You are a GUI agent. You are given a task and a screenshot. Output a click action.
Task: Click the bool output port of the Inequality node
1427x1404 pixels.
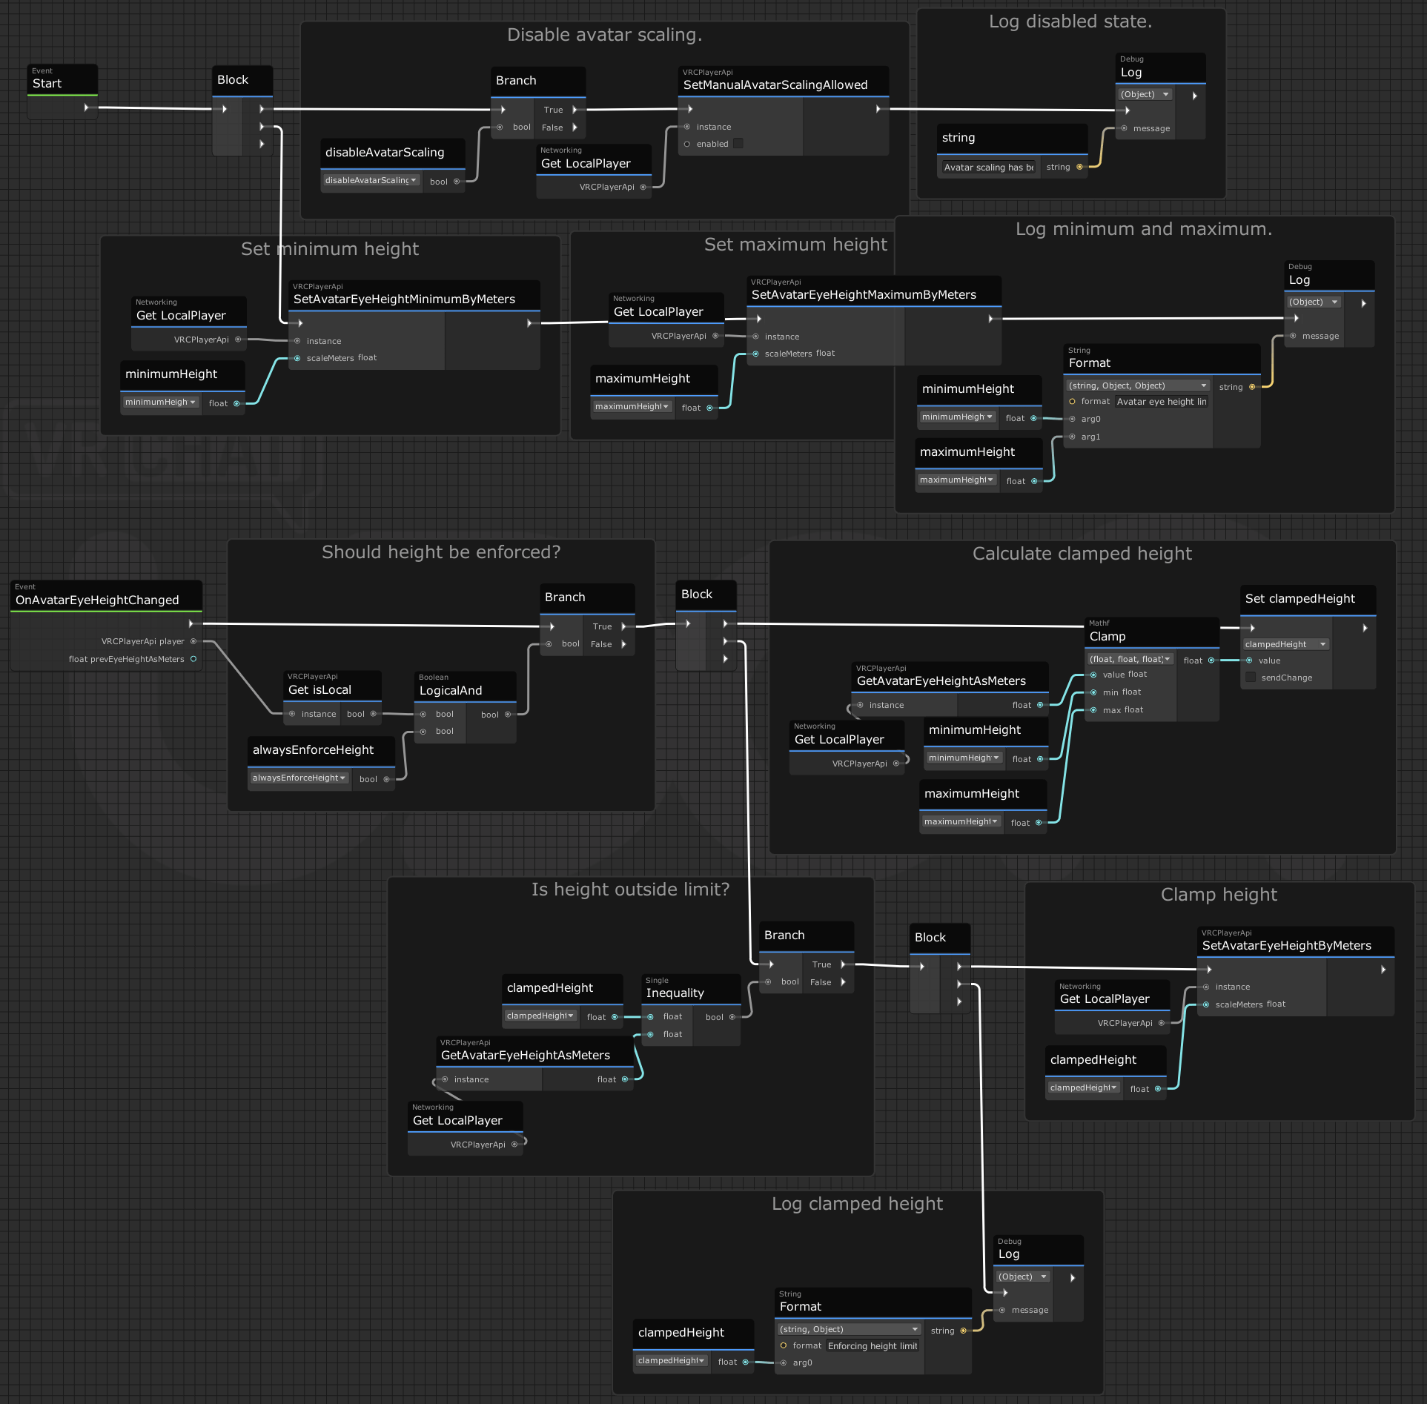click(x=731, y=1016)
